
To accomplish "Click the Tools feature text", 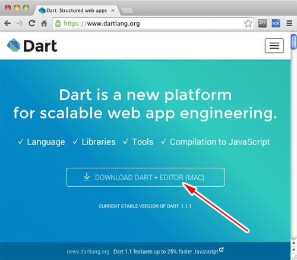I will tap(143, 142).
